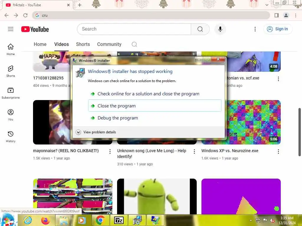The width and height of the screenshot is (302, 226).
Task: Open YouTube settings three-dot menu
Action: [x=255, y=29]
